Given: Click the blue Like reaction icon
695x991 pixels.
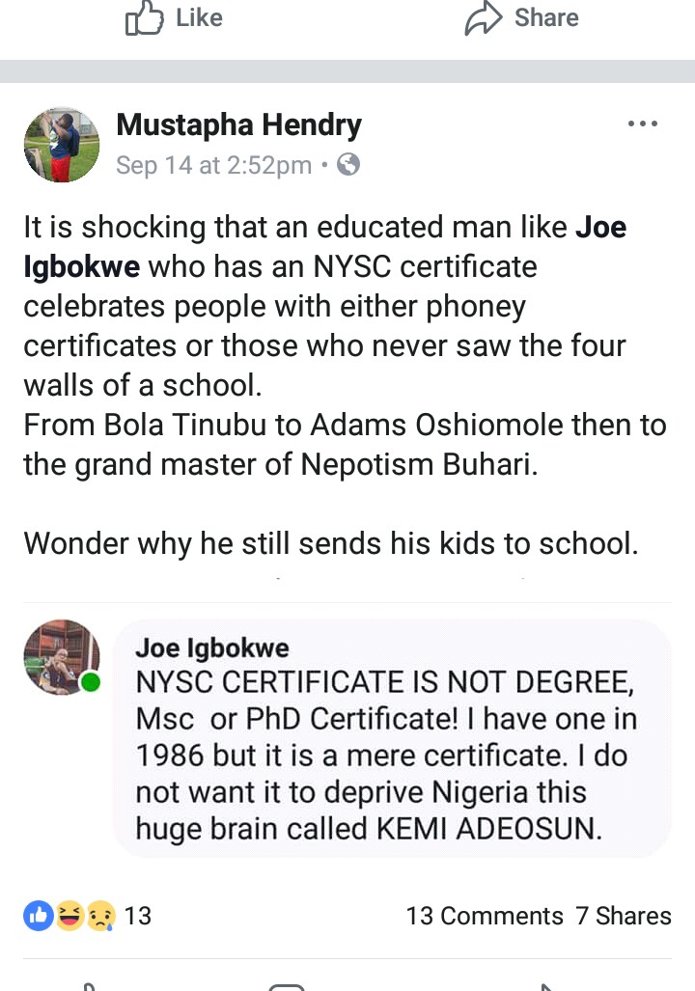Looking at the screenshot, I should [x=39, y=916].
